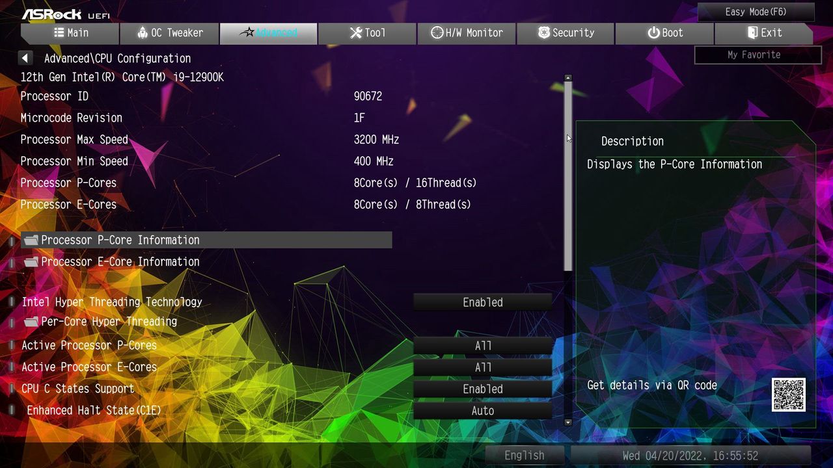Click the Processor Min Speed 400 MHz value
Image resolution: width=833 pixels, height=468 pixels.
374,161
